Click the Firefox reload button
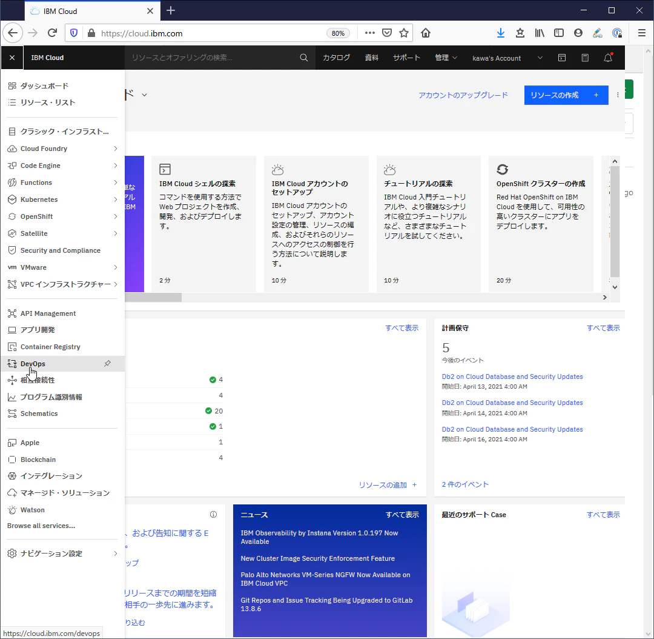Image resolution: width=654 pixels, height=639 pixels. point(52,33)
